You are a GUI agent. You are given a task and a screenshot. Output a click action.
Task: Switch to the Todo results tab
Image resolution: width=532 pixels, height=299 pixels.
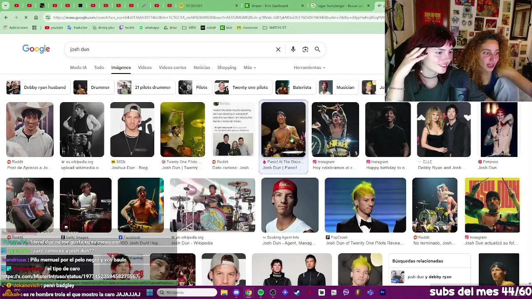tap(99, 68)
